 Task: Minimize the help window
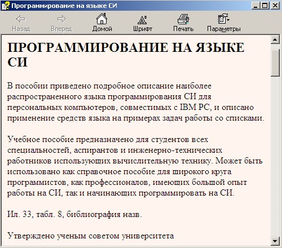[x=255, y=6]
